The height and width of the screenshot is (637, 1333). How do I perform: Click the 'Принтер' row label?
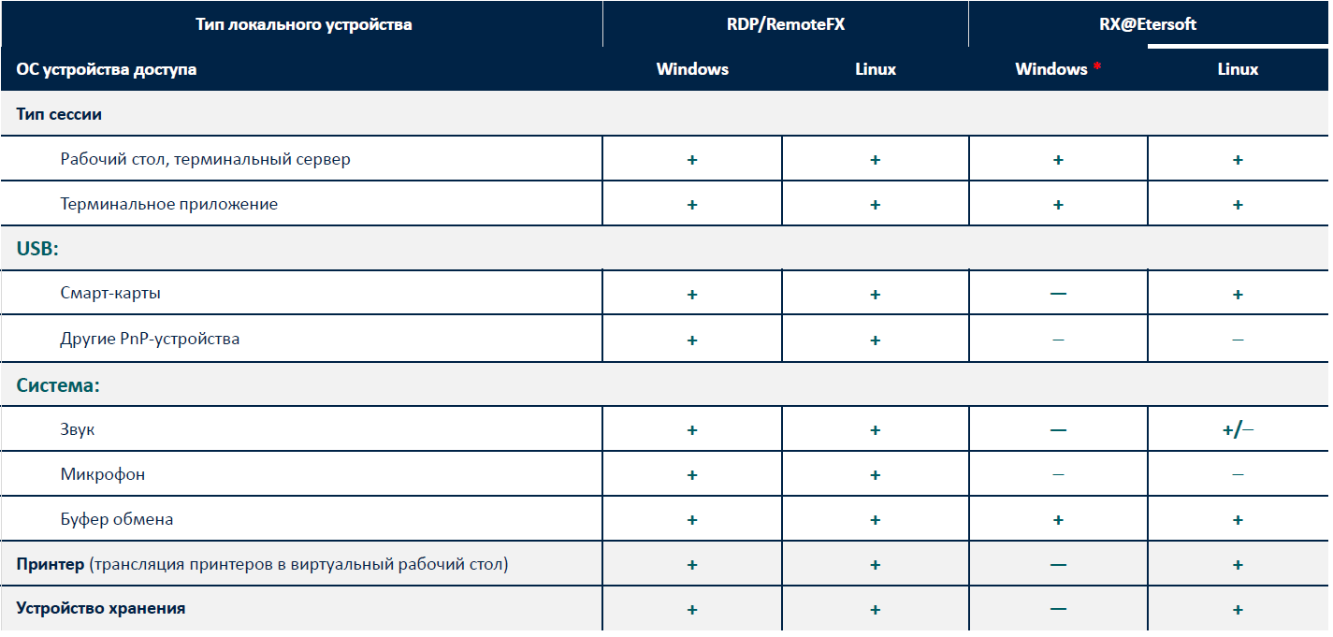(51, 565)
